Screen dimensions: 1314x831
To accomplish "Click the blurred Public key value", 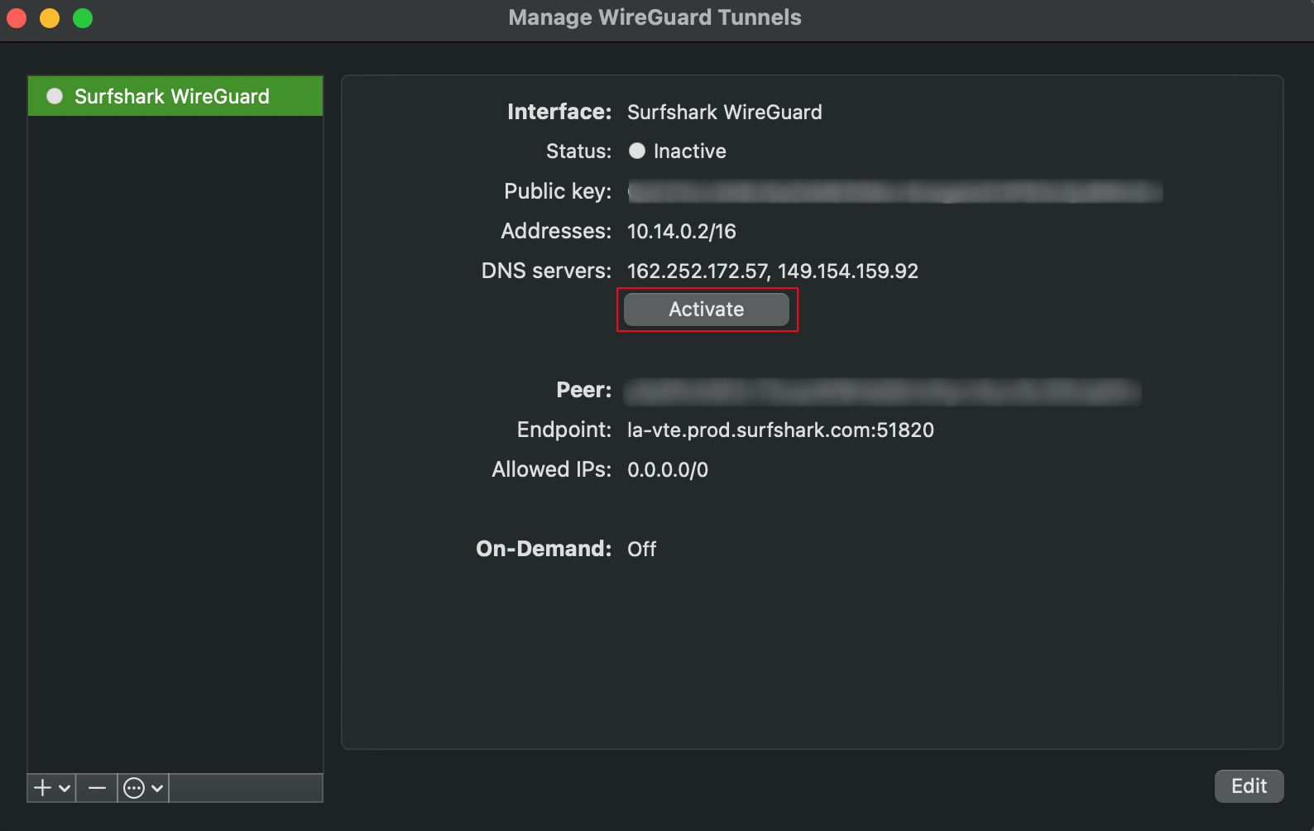I will coord(894,192).
